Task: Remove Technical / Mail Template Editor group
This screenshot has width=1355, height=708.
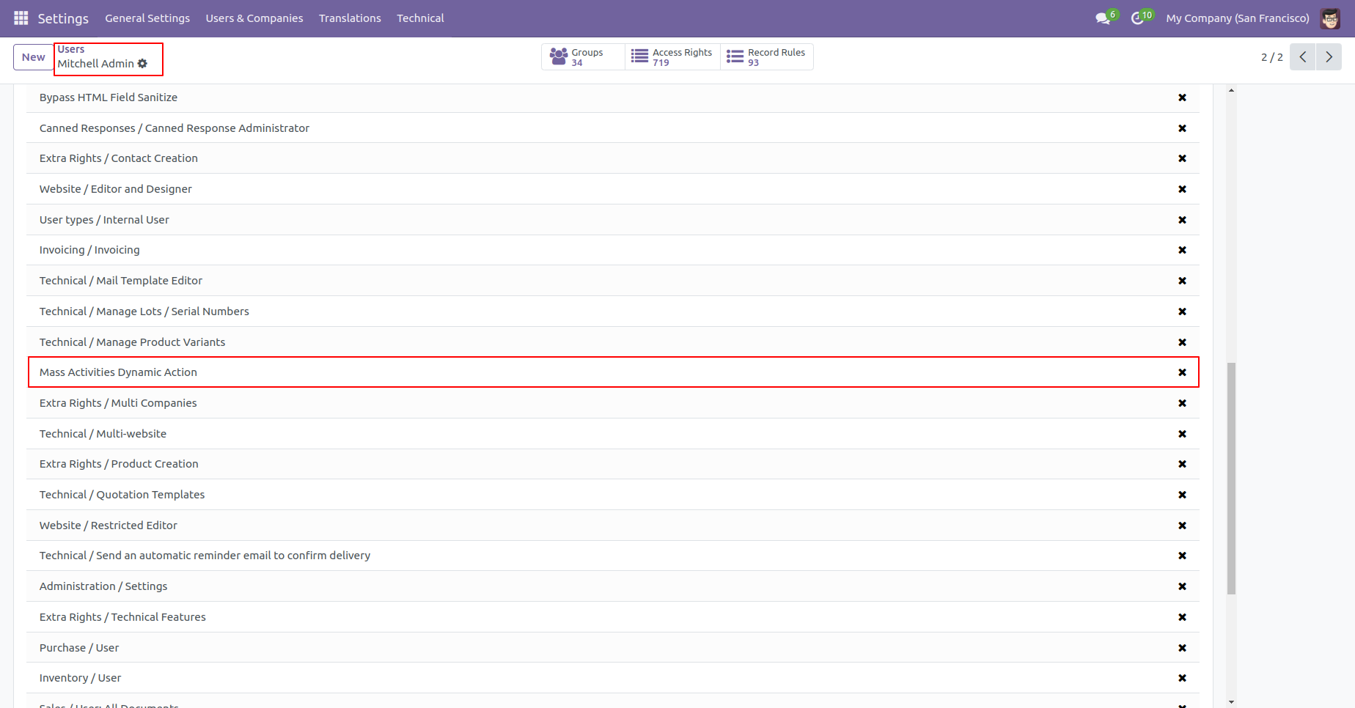Action: coord(1182,281)
